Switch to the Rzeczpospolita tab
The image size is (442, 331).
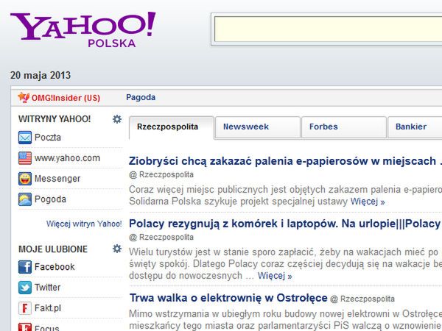point(172,127)
